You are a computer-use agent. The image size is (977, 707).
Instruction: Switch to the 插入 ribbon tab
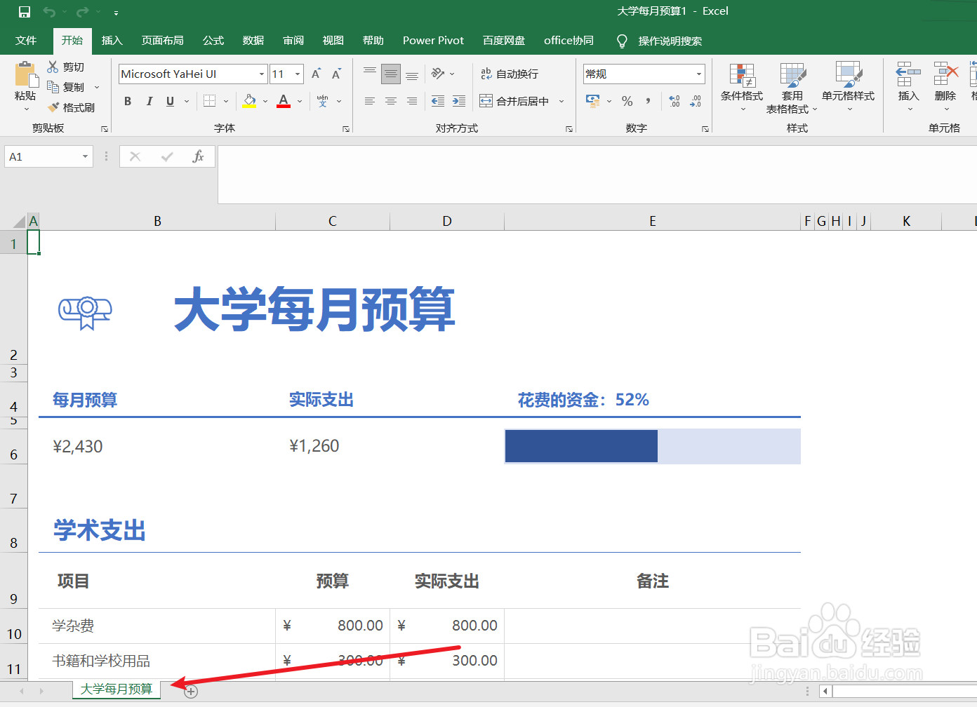(x=112, y=40)
